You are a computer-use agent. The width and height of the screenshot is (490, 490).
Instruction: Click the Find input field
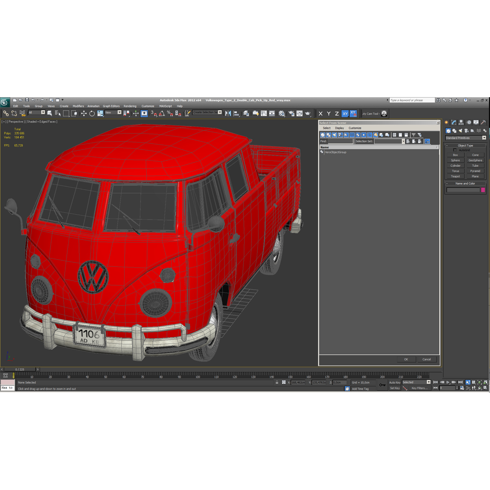tap(340, 141)
